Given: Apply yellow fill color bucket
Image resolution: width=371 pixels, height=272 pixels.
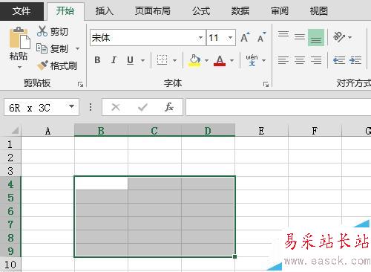Looking at the screenshot, I should (194, 60).
